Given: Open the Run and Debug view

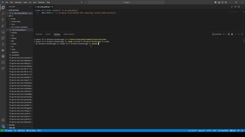Looking at the screenshot, I should pos(3,26).
